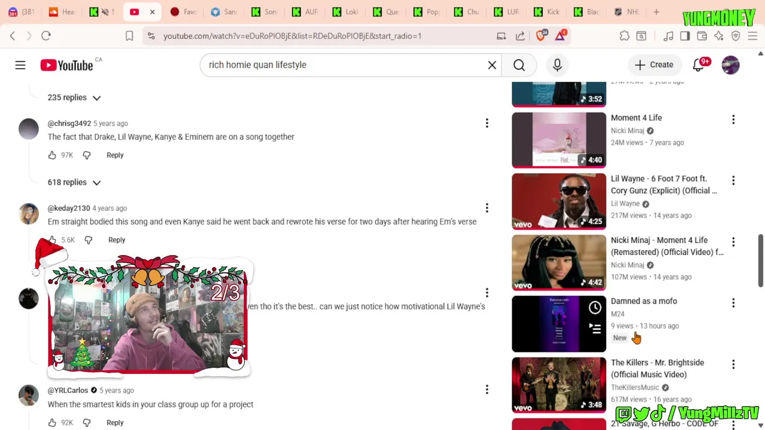Dislike the @keday2130 comment
Image resolution: width=765 pixels, height=430 pixels.
[88, 240]
